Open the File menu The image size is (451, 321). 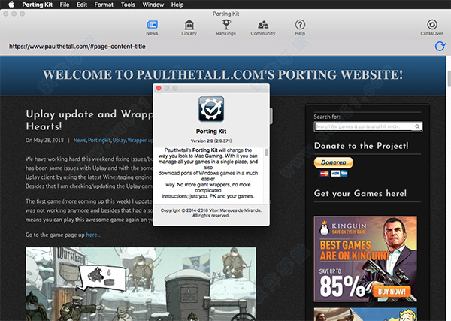(65, 5)
